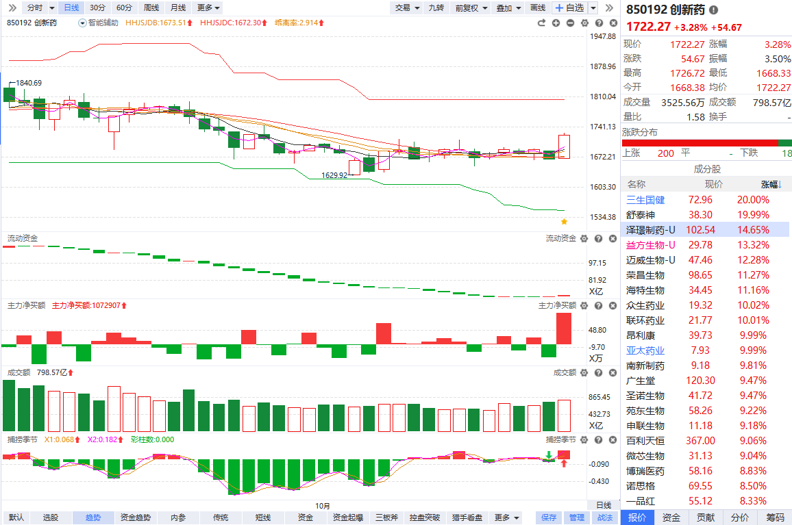
Task: Zoom in chart with plus icon
Action: click(x=556, y=23)
